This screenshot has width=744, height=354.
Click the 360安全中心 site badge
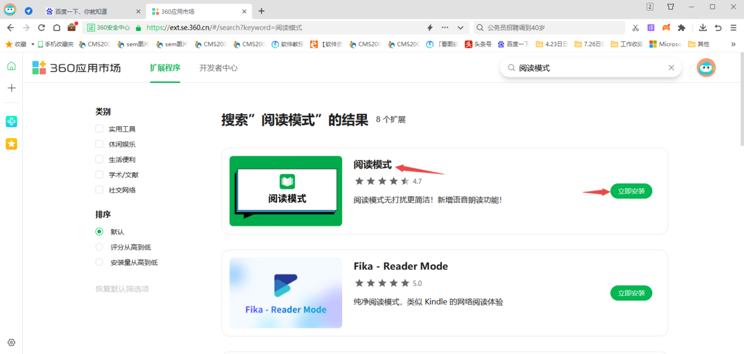tap(109, 28)
